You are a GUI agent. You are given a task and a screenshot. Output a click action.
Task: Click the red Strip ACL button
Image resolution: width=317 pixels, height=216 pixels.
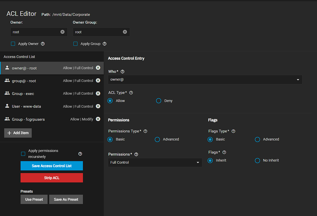pos(52,178)
